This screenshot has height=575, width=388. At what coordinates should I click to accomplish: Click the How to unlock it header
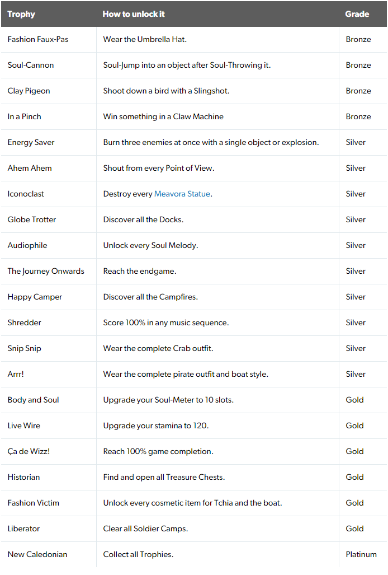(x=134, y=14)
